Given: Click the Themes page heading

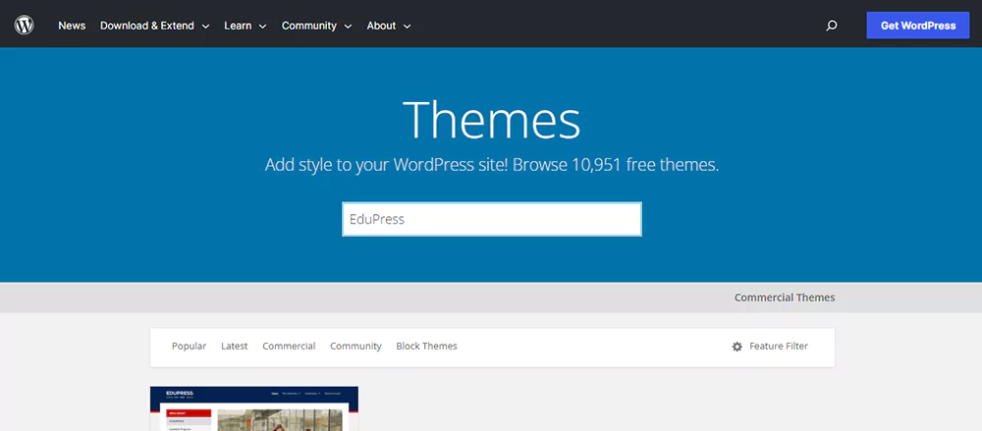Looking at the screenshot, I should point(492,120).
